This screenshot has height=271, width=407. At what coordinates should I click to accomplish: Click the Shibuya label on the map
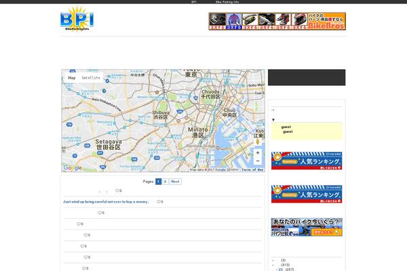tap(161, 115)
